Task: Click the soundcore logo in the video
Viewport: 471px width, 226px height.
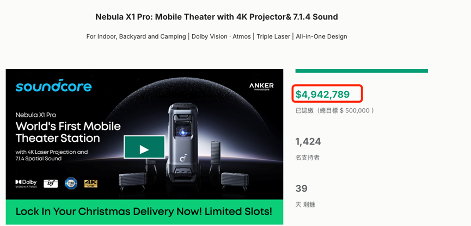Action: pyautogui.click(x=53, y=86)
